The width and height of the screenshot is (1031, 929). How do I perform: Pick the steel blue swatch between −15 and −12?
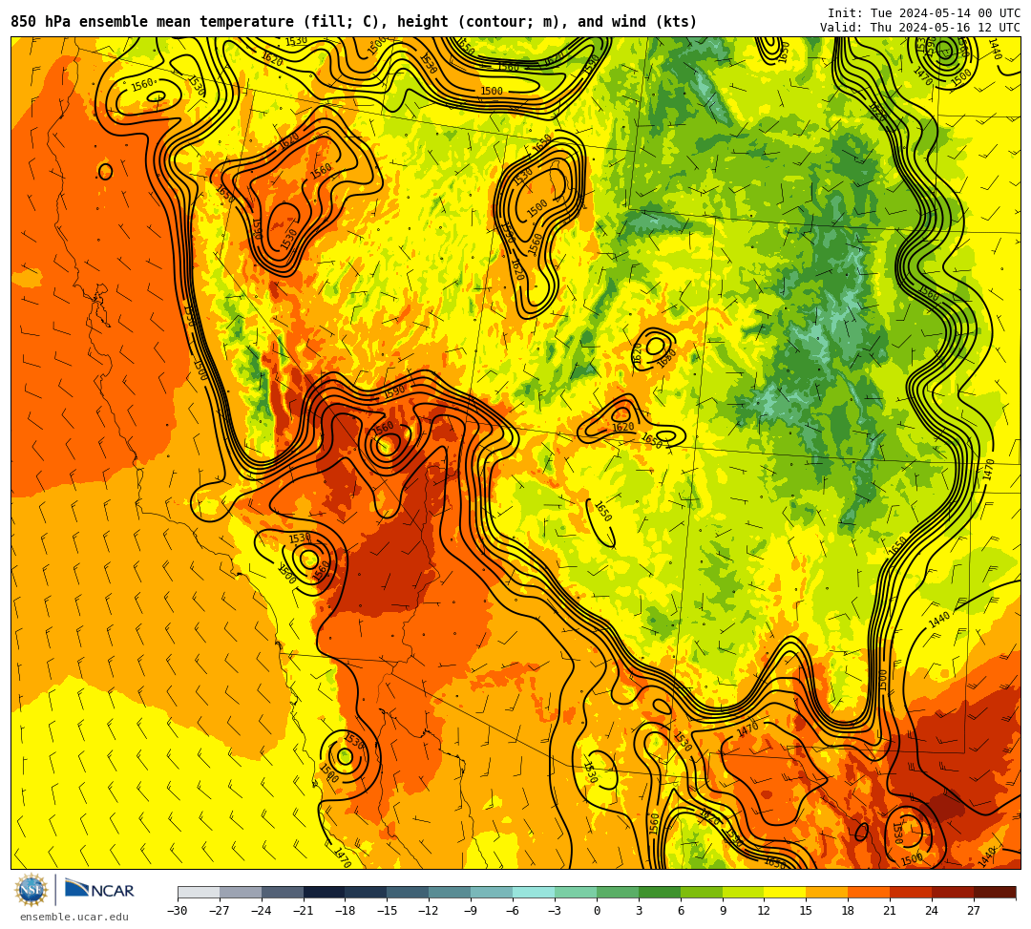(x=409, y=893)
